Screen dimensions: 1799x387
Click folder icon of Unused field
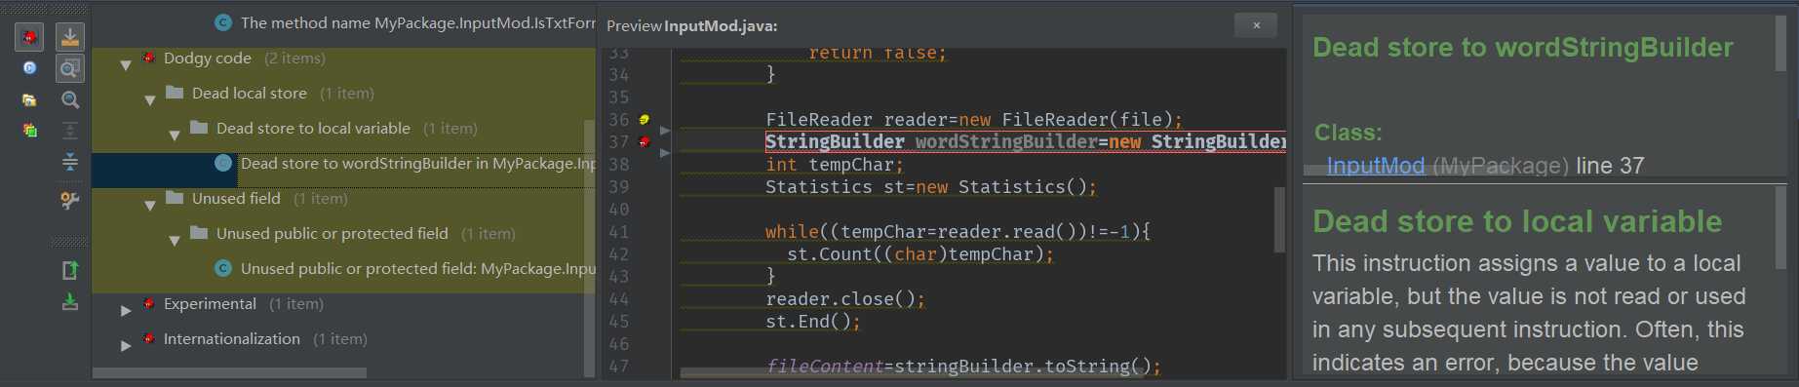point(175,198)
